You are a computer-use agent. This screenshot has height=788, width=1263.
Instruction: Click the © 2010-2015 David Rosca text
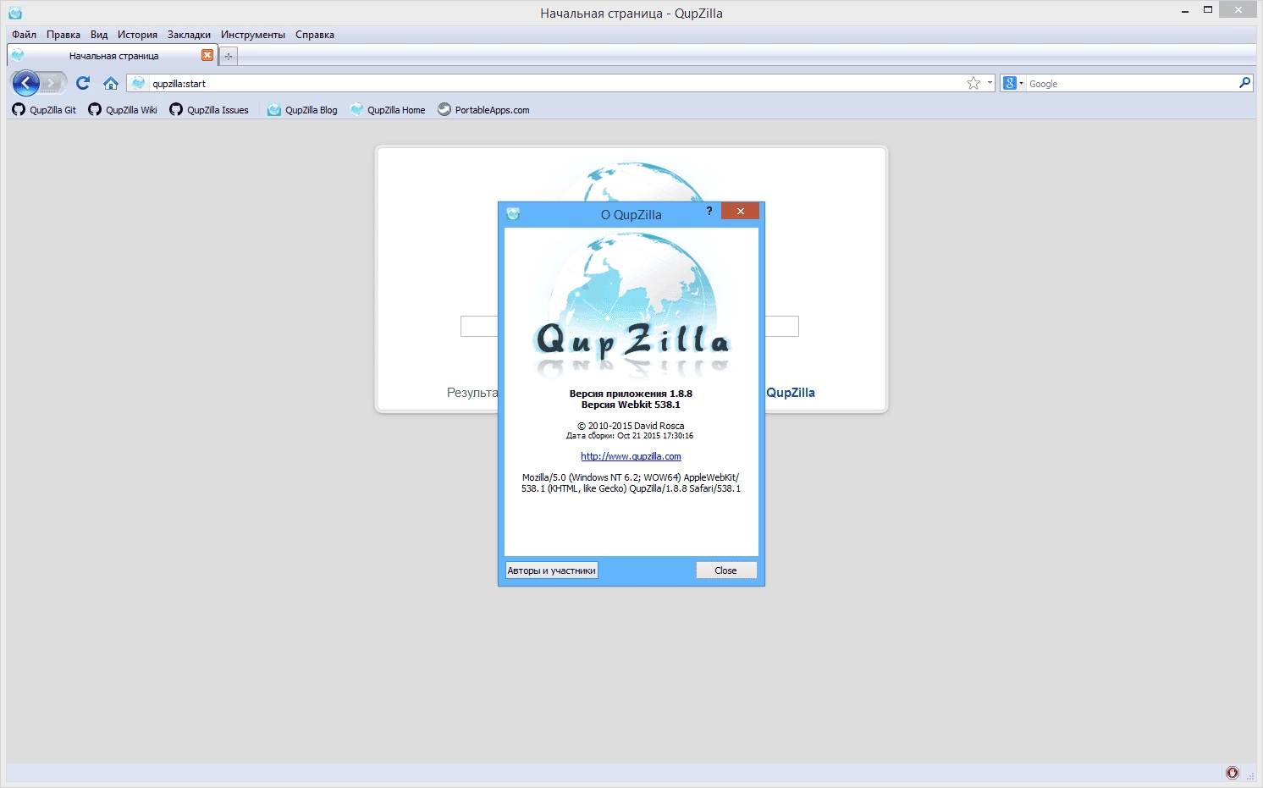[x=631, y=426]
